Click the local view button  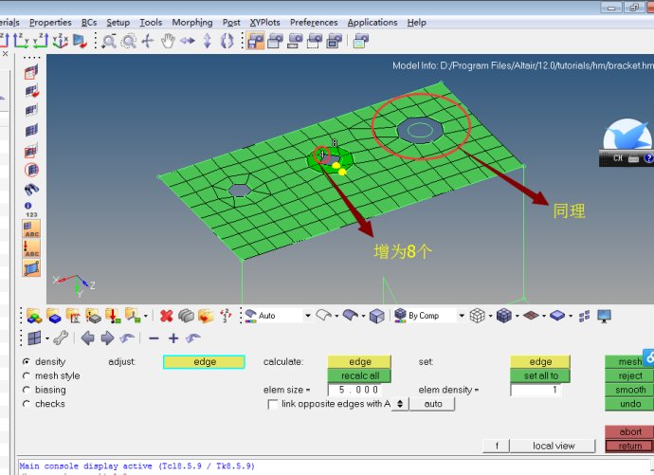(554, 446)
